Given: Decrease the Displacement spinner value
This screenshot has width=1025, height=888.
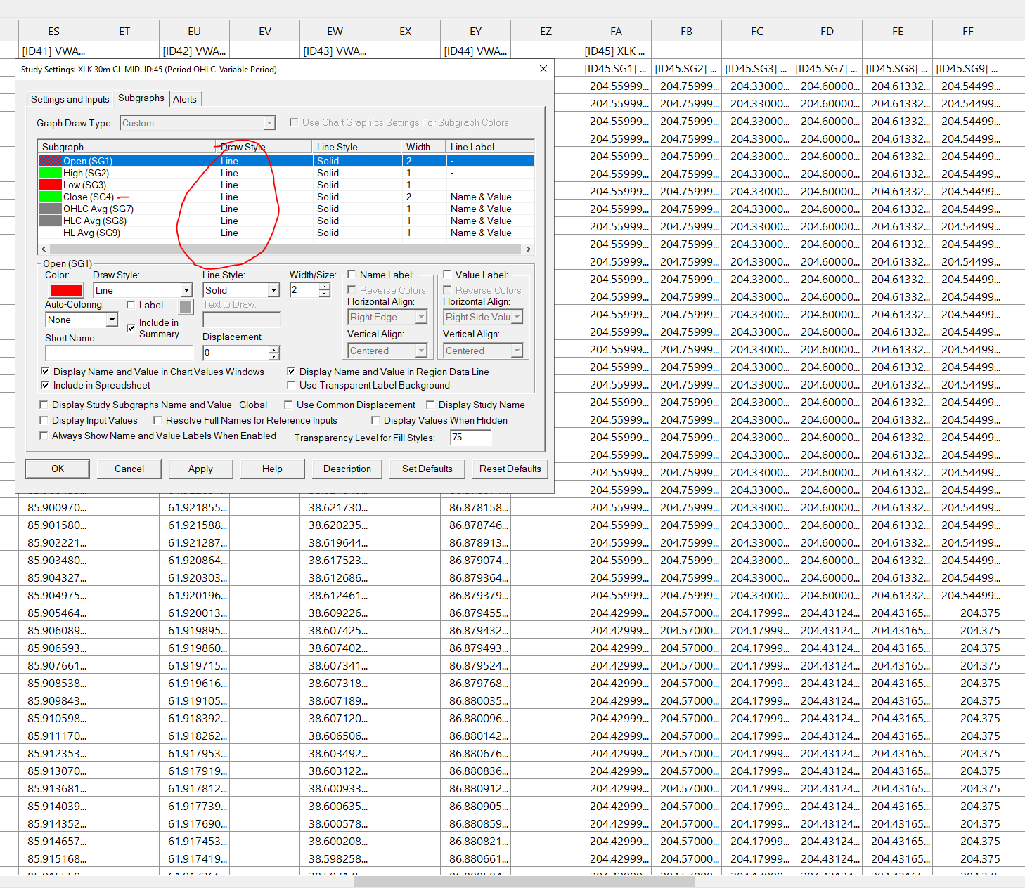Looking at the screenshot, I should pyautogui.click(x=273, y=357).
